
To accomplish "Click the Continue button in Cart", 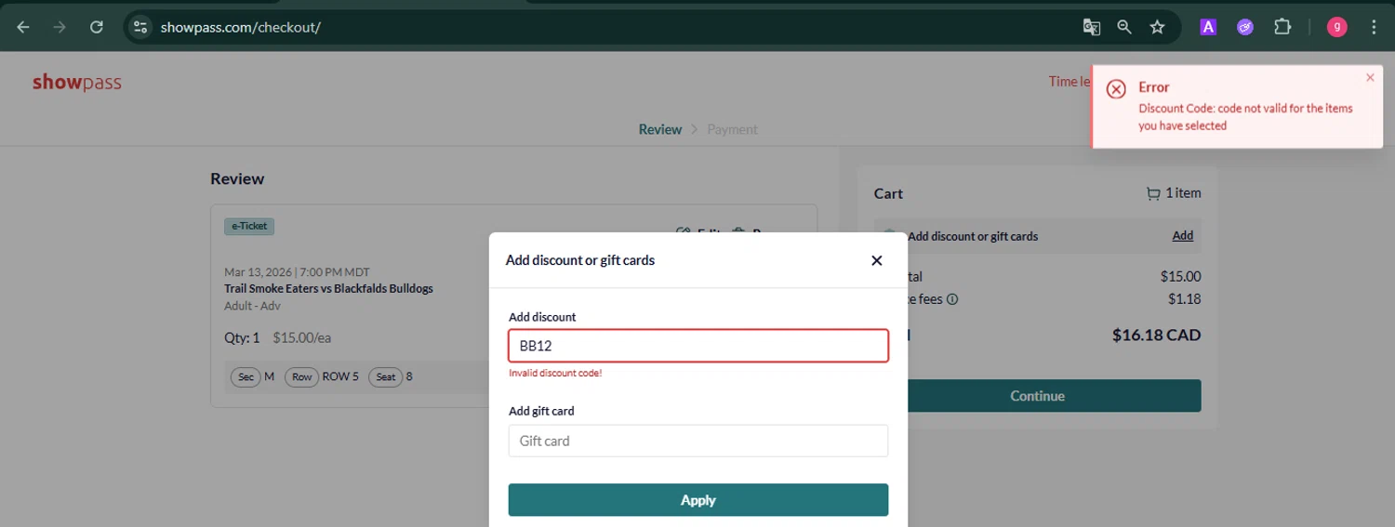I will tap(1037, 396).
